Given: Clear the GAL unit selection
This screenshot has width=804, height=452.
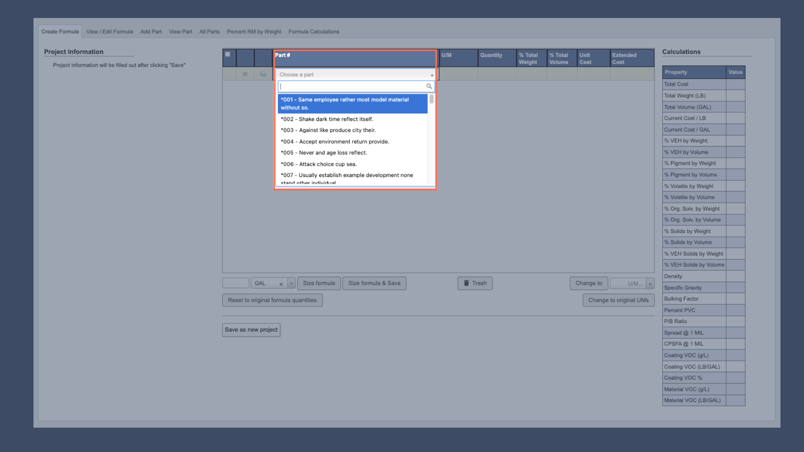Looking at the screenshot, I should click(281, 284).
